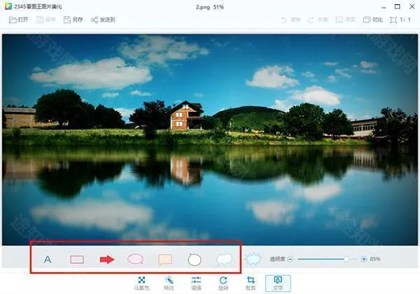Decrease opacity with the minus button
420x294 pixels.
point(290,259)
